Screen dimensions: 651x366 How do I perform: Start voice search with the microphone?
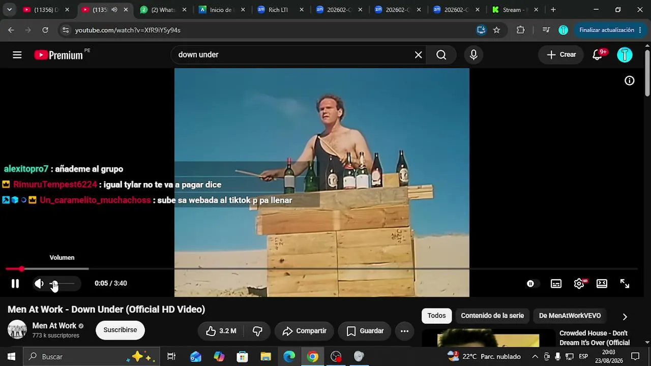click(x=474, y=55)
